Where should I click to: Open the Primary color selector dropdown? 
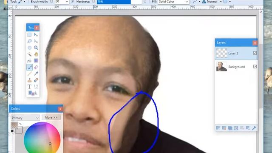click(25, 118)
